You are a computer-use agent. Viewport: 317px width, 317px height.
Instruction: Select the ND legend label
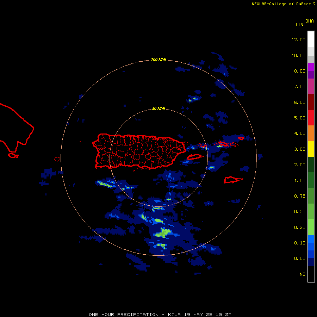coord(303,274)
